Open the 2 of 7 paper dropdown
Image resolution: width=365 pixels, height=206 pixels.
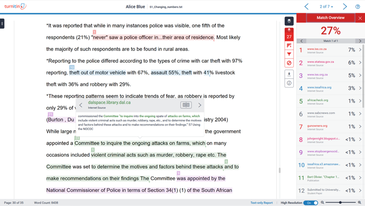[326, 7]
